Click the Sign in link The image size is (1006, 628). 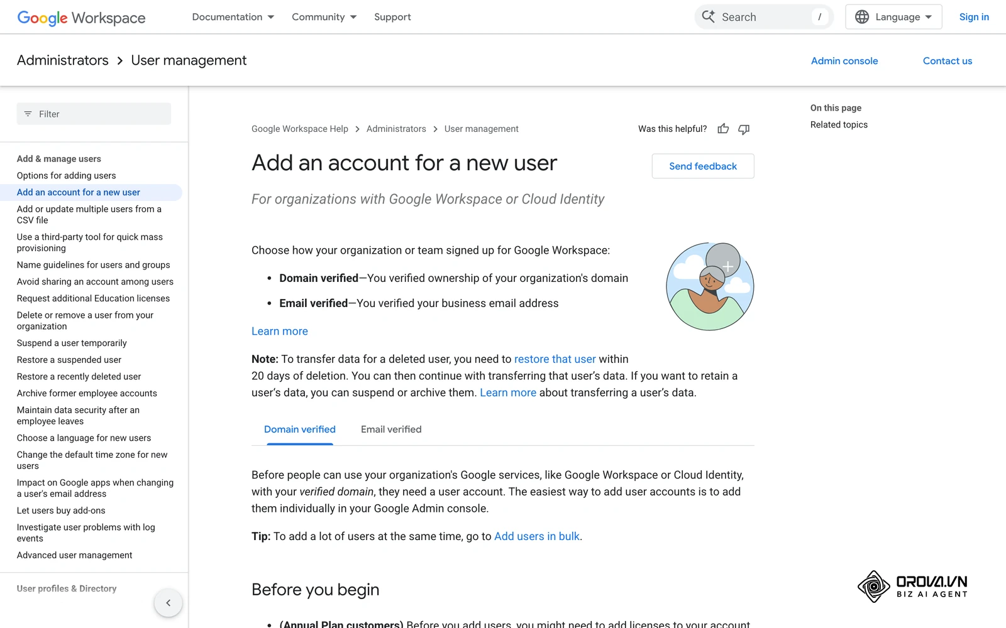point(974,17)
